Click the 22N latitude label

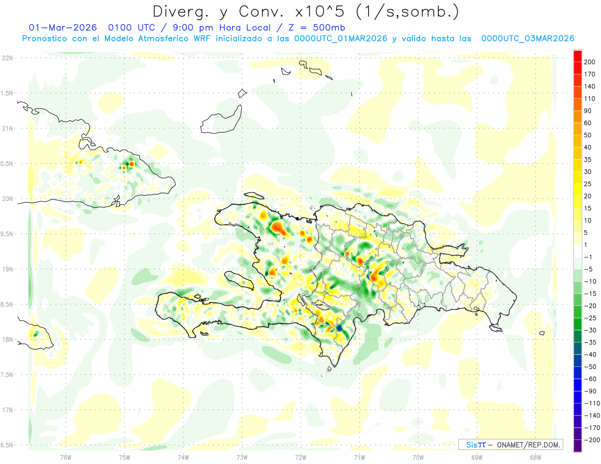point(8,58)
